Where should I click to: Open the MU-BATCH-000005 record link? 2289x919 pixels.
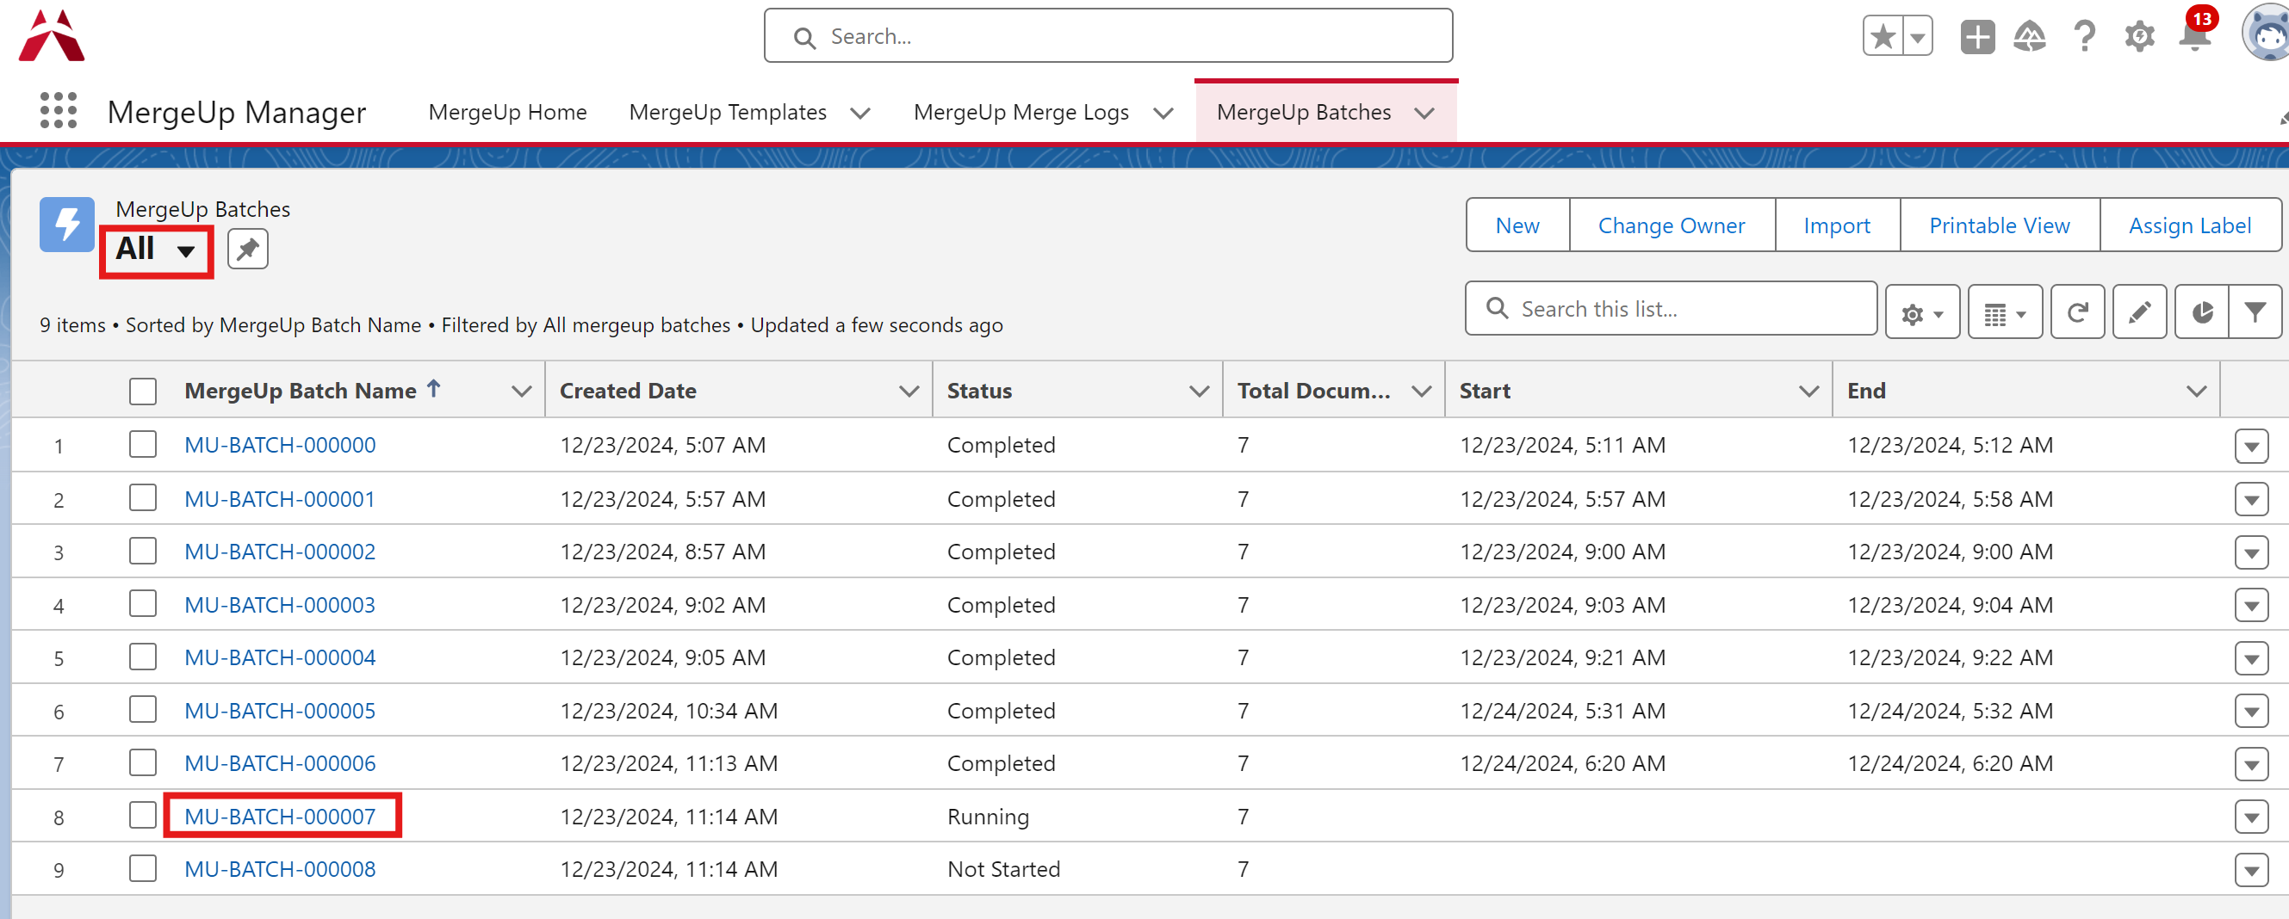tap(280, 711)
